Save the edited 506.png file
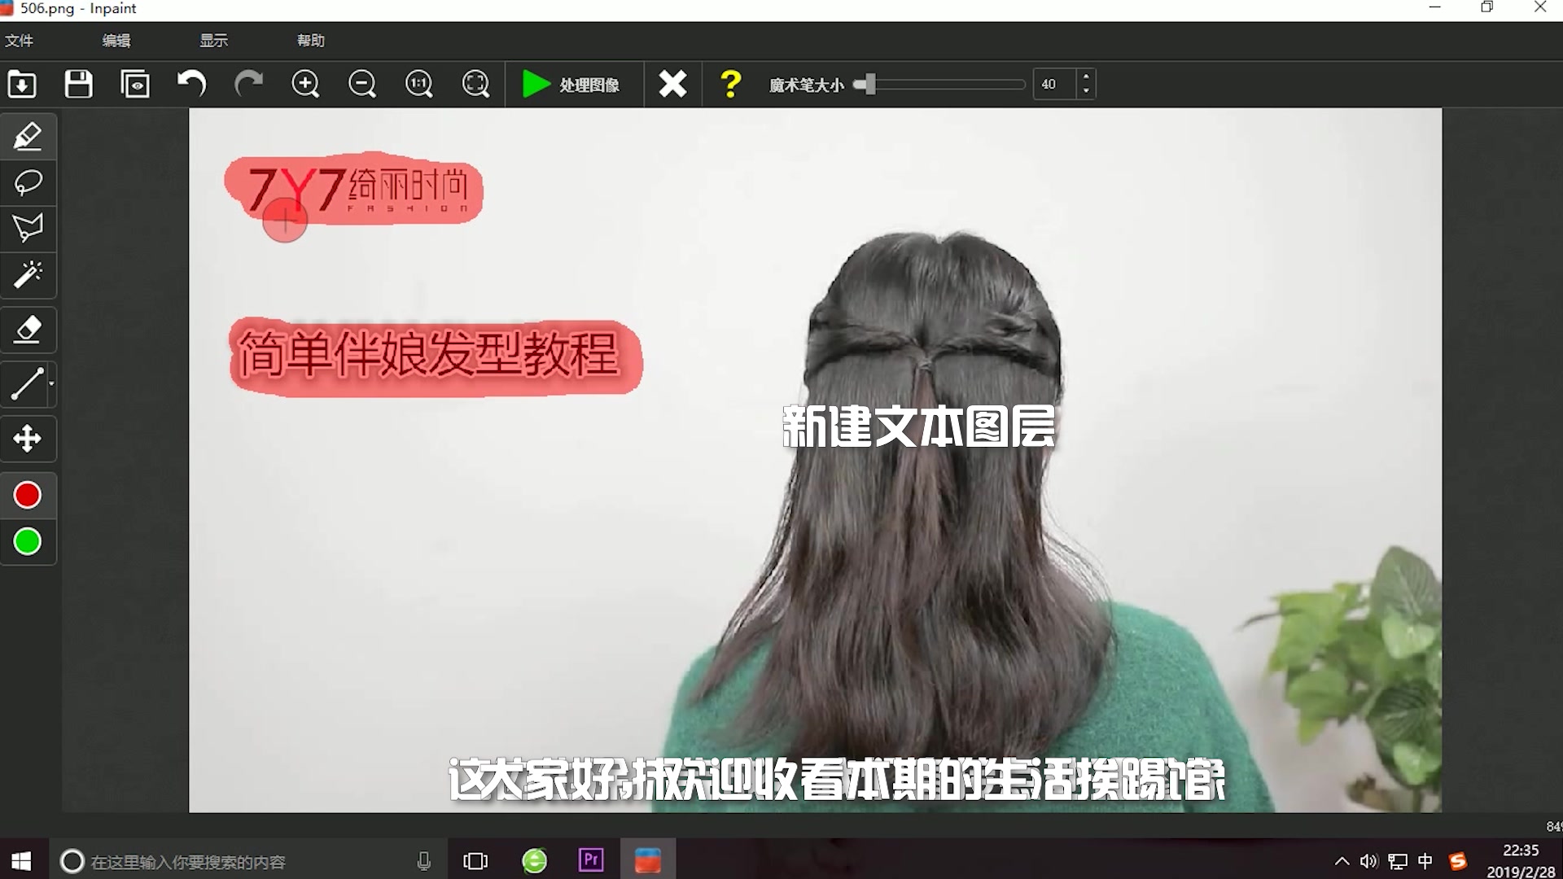 click(x=78, y=84)
